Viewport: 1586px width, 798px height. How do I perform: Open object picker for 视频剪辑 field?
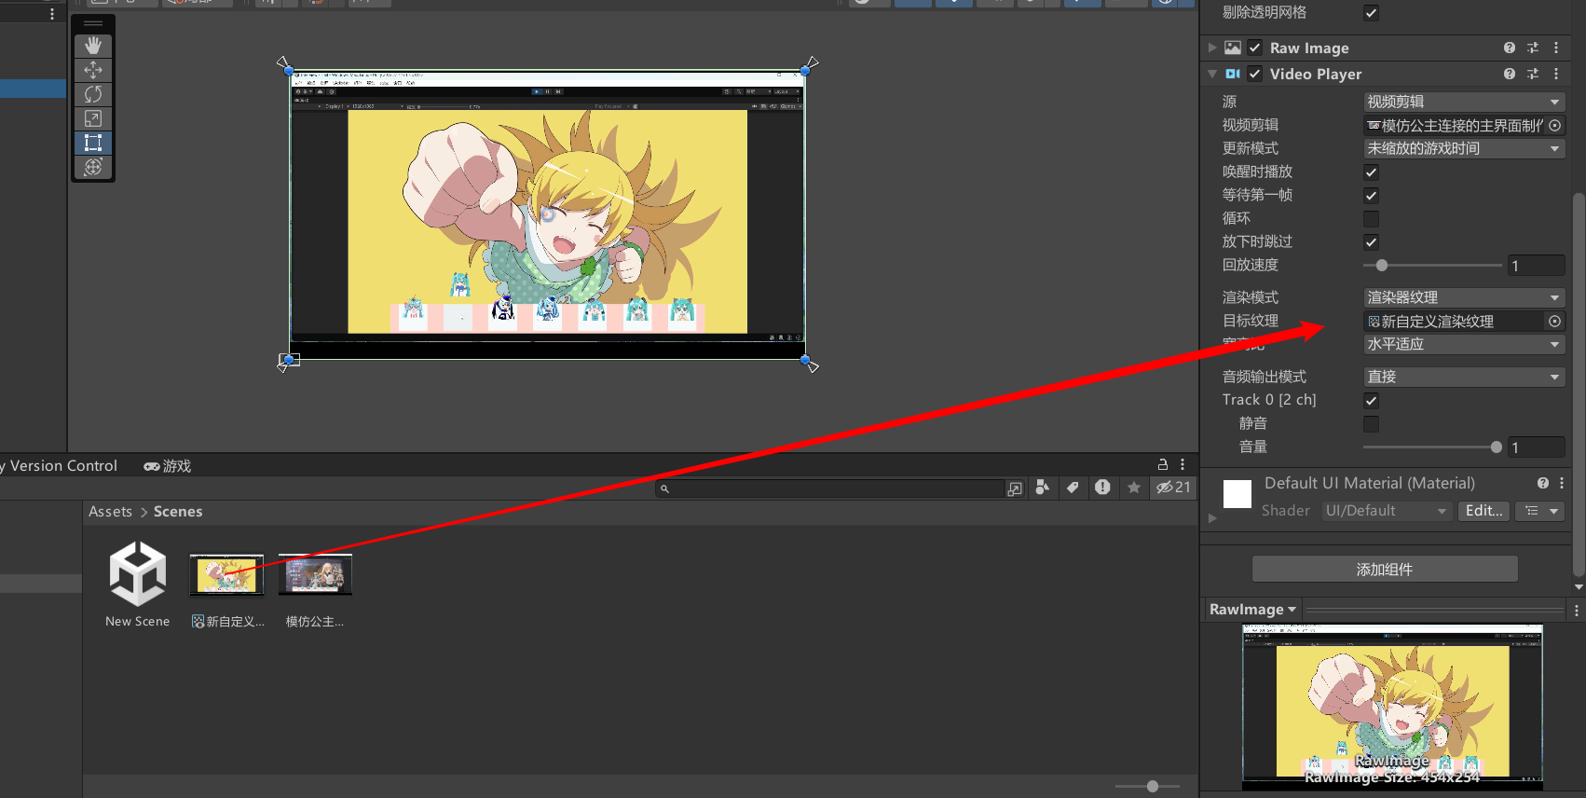pyautogui.click(x=1555, y=125)
